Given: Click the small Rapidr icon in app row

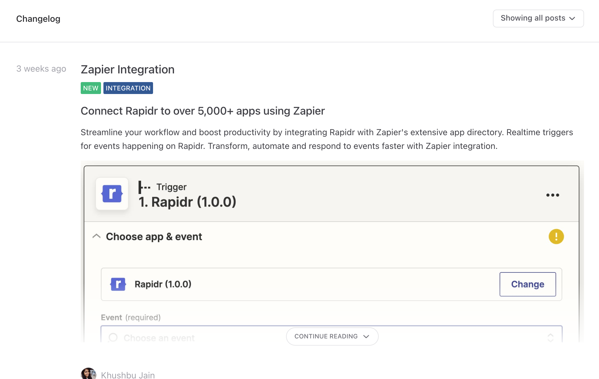Looking at the screenshot, I should point(118,284).
